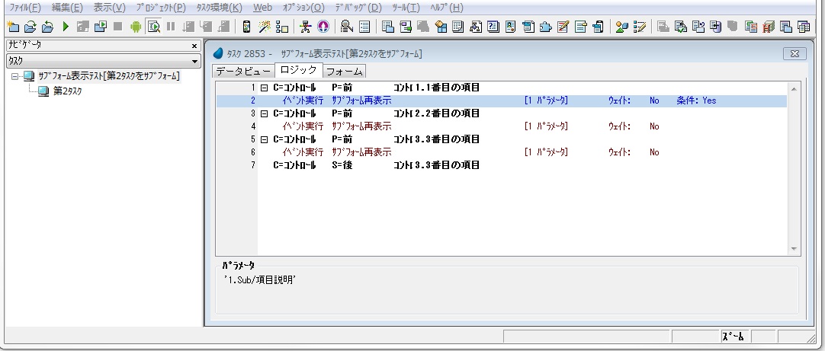
Task: Switch to the フォーム tab
Action: click(x=344, y=72)
